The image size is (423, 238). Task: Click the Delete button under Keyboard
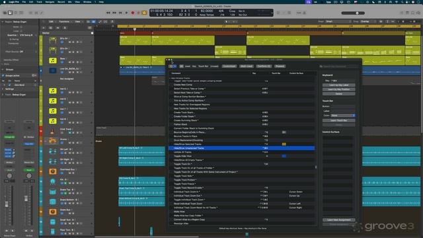(338, 94)
